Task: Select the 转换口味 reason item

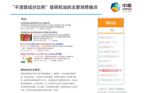Action: click(107, 37)
